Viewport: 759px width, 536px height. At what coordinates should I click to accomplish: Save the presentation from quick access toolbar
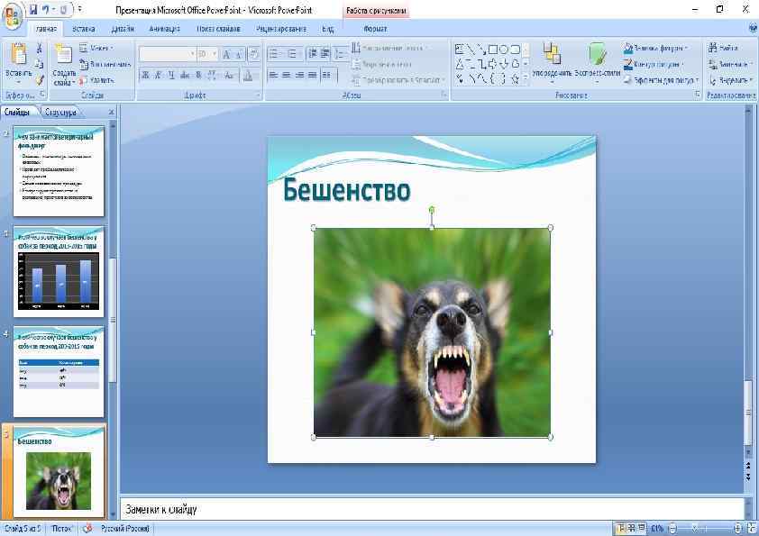pyautogui.click(x=33, y=10)
